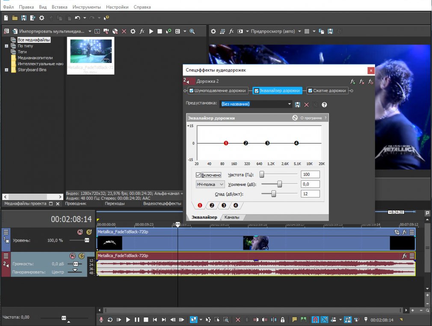Open event pan/crop on the video track

pos(397,232)
